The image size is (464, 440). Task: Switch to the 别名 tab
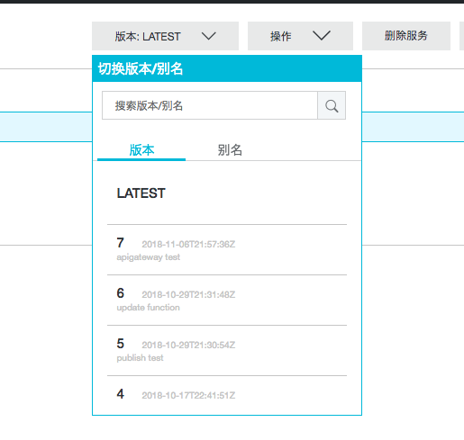230,150
